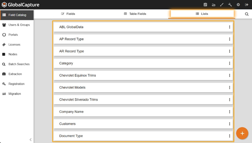Open options menu for Chevrolet Models
The height and width of the screenshot is (143, 252).
coord(229,88)
